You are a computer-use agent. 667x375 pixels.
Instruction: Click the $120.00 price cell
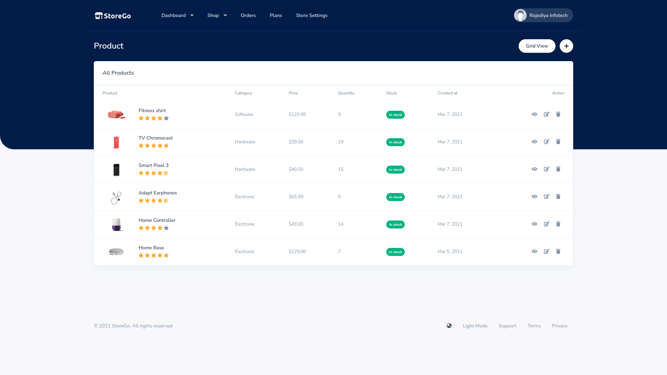click(x=297, y=114)
